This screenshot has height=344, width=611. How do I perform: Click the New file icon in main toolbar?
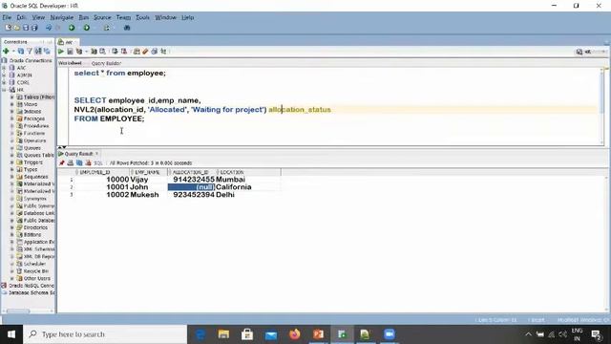tap(9, 28)
